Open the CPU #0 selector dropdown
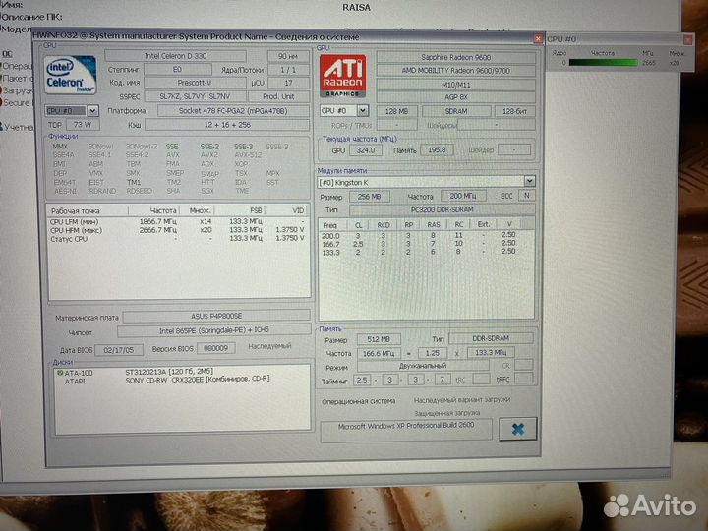The height and width of the screenshot is (531, 708). [x=92, y=110]
